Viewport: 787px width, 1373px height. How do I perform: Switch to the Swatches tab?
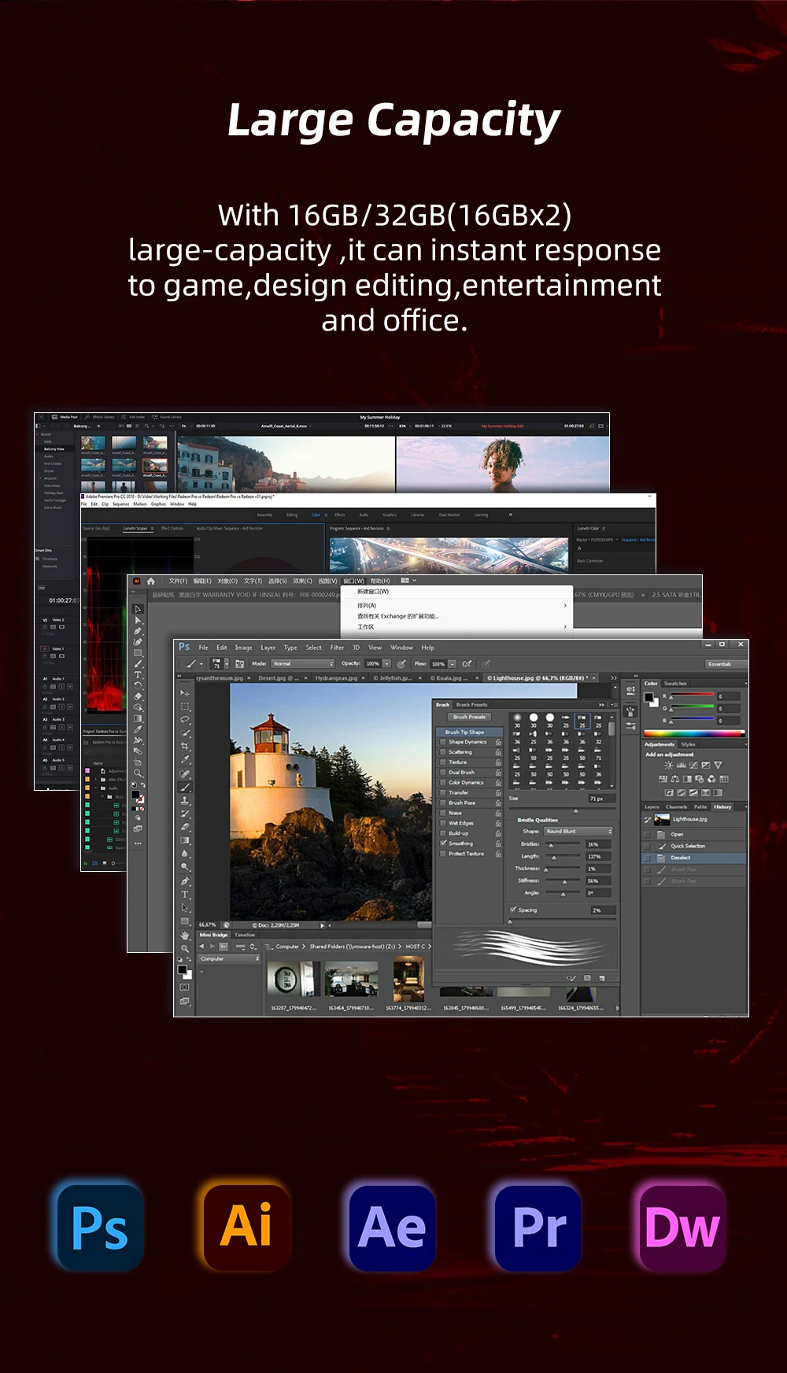tap(675, 684)
